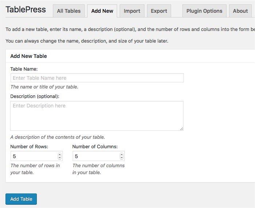Viewport: 255px width, 208px height.
Task: Increase Number of Columns with up arrow
Action: 122,154
